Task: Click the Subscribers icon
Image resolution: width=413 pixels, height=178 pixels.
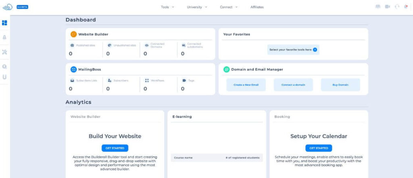Action: (x=110, y=81)
